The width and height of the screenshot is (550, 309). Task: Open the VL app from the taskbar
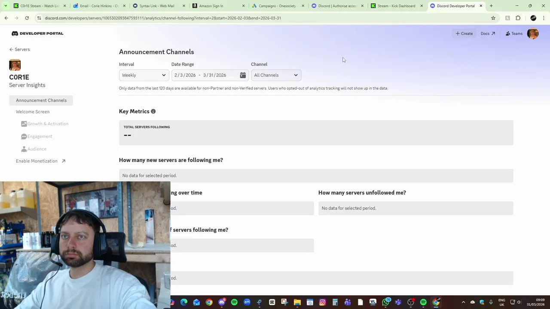click(373, 302)
